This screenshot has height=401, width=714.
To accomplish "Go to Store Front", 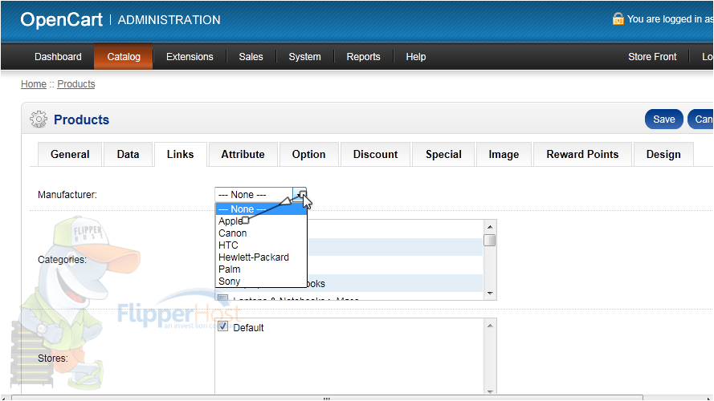I will [652, 57].
